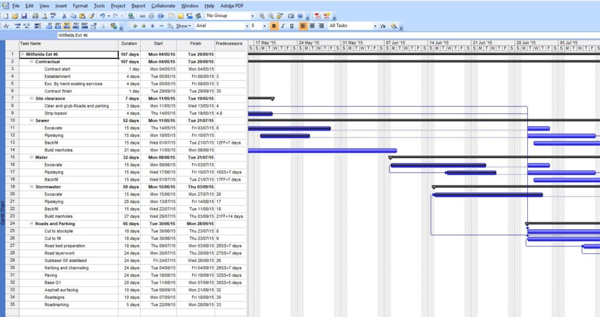Screen dimensions: 600x317
Task: Open the All Tasks filter dropdown
Action: [375, 26]
